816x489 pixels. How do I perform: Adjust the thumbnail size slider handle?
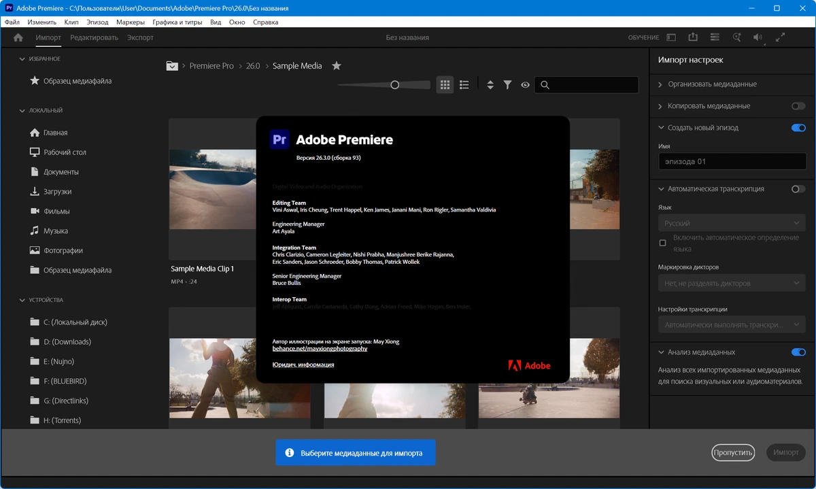[394, 85]
